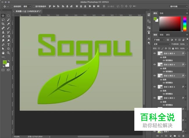Screen dimensions: 189x138
Task: Toggle 渐变叠加 visibility under 形状 2 拷贝 2
Action: [164, 105]
